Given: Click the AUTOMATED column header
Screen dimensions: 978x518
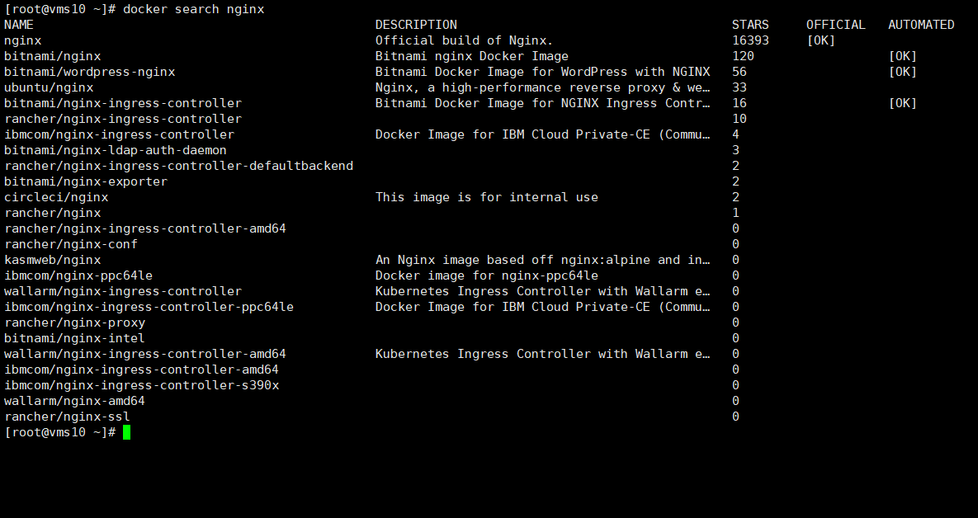Looking at the screenshot, I should point(921,25).
